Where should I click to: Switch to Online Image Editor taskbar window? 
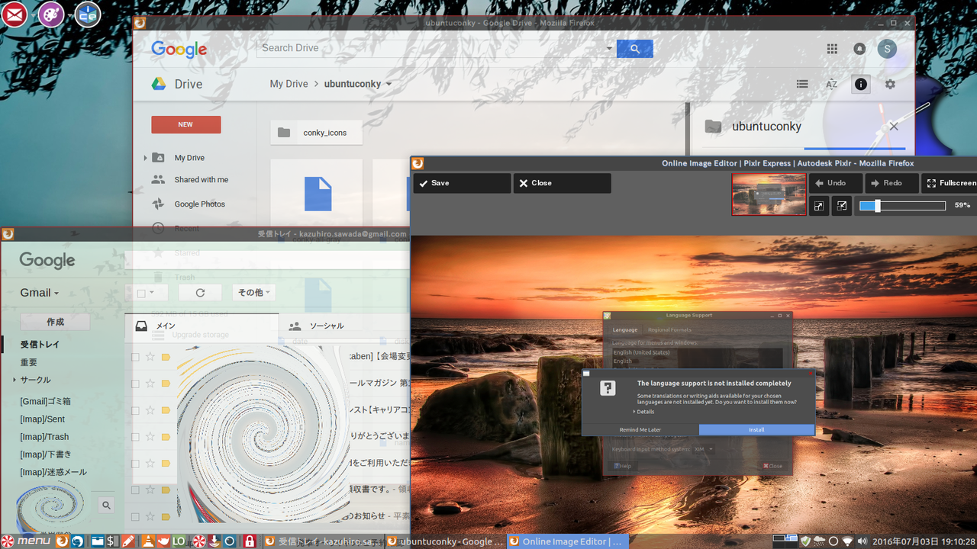click(566, 541)
